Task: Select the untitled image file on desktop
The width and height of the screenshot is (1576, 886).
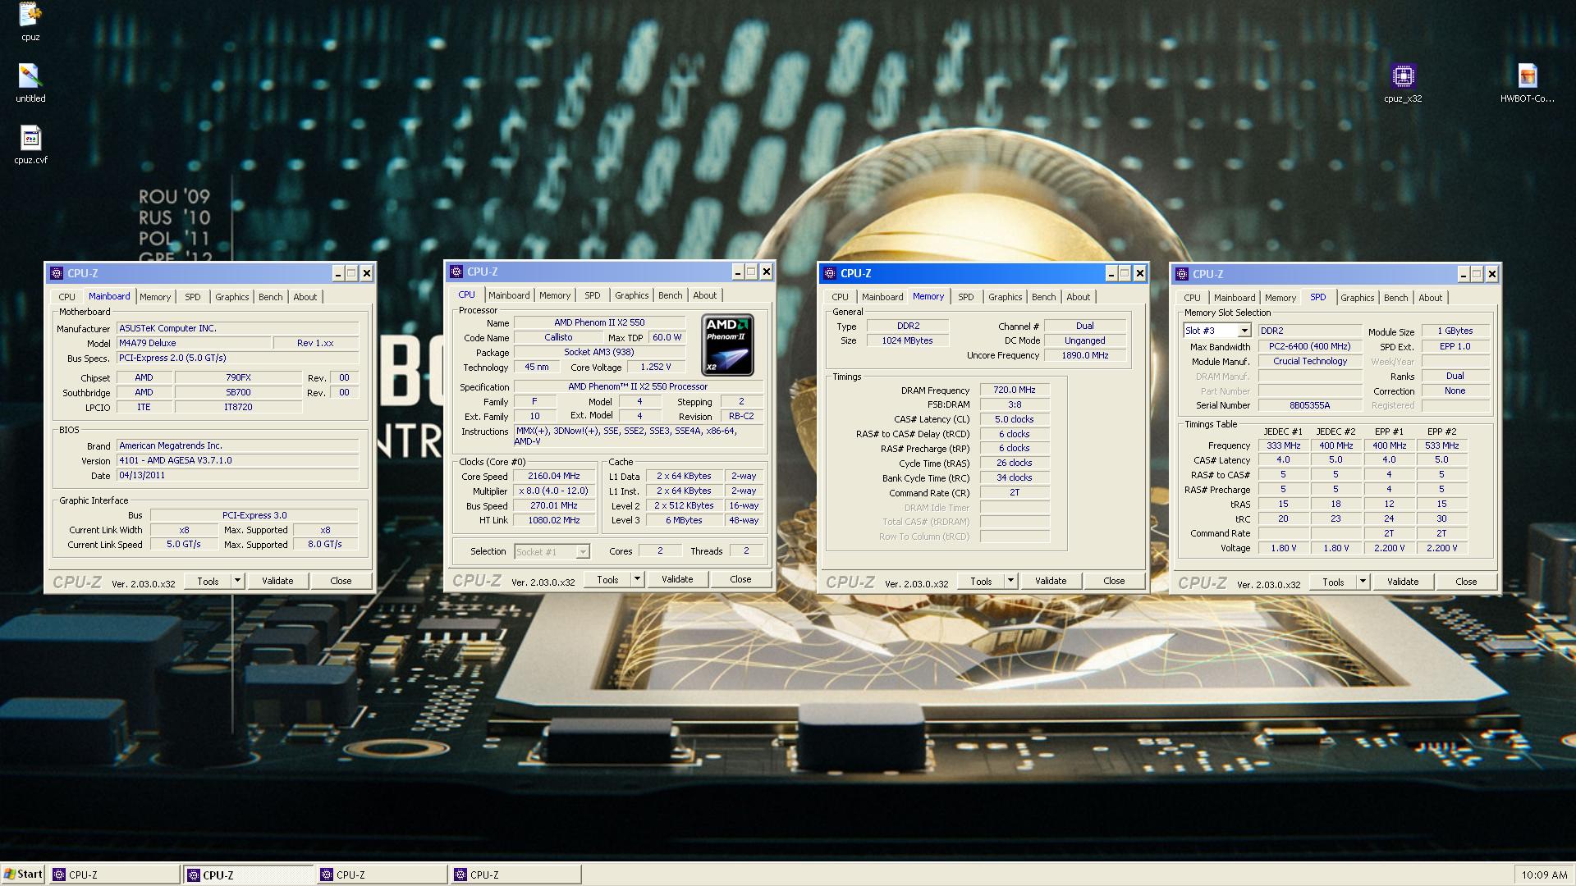Action: click(x=30, y=83)
